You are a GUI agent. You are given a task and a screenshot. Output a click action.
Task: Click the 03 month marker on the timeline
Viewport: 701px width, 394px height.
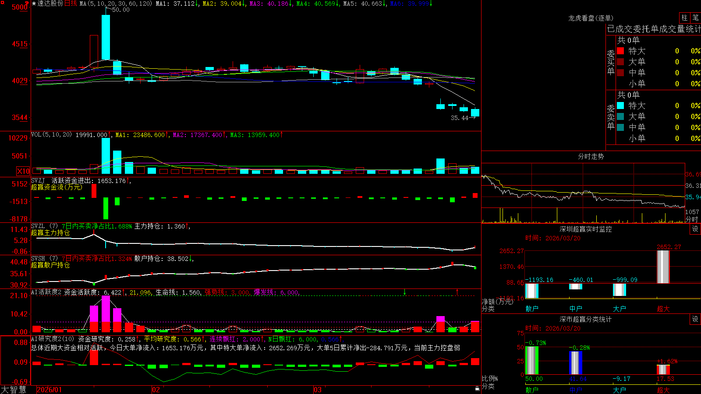(x=318, y=390)
